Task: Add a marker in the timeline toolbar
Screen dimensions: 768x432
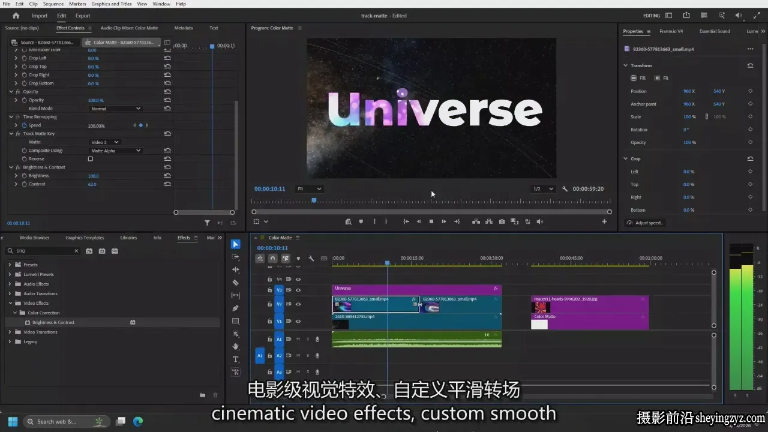Action: (x=298, y=259)
